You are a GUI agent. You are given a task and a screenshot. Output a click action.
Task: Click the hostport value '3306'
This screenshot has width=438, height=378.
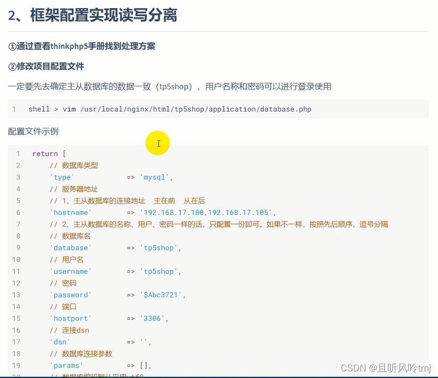point(151,318)
